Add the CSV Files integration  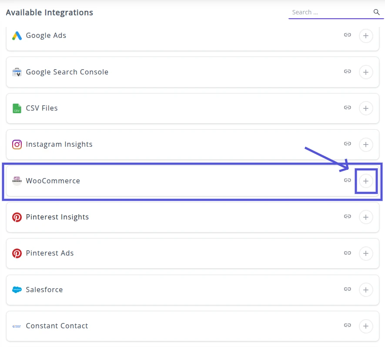[x=366, y=108]
